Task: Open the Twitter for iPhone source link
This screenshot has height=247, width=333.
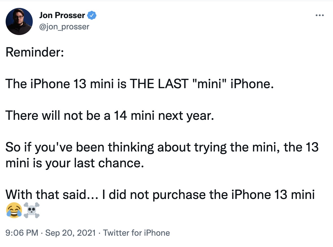Action: 137,233
